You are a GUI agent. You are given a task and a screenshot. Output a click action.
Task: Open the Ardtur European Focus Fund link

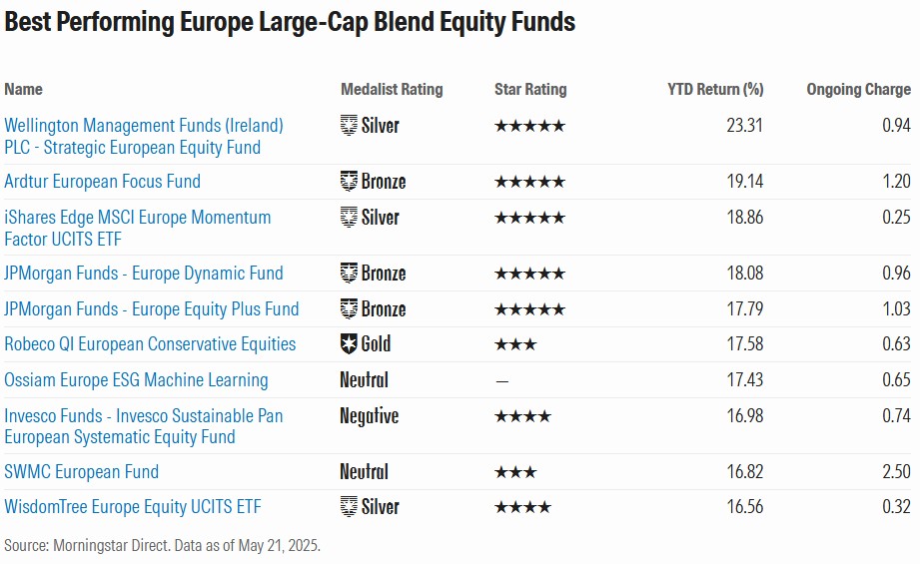[x=102, y=182]
